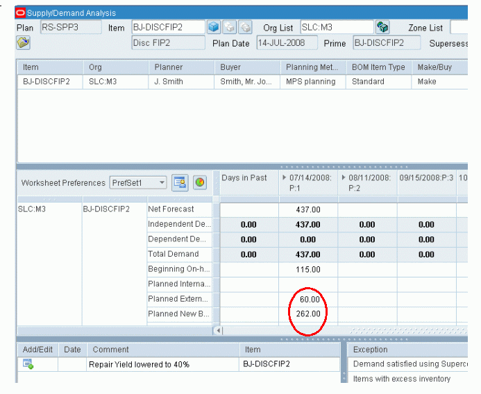The height and width of the screenshot is (394, 481).
Task: Select the Smith, Mr. Jo... buyer cell
Action: tap(248, 82)
